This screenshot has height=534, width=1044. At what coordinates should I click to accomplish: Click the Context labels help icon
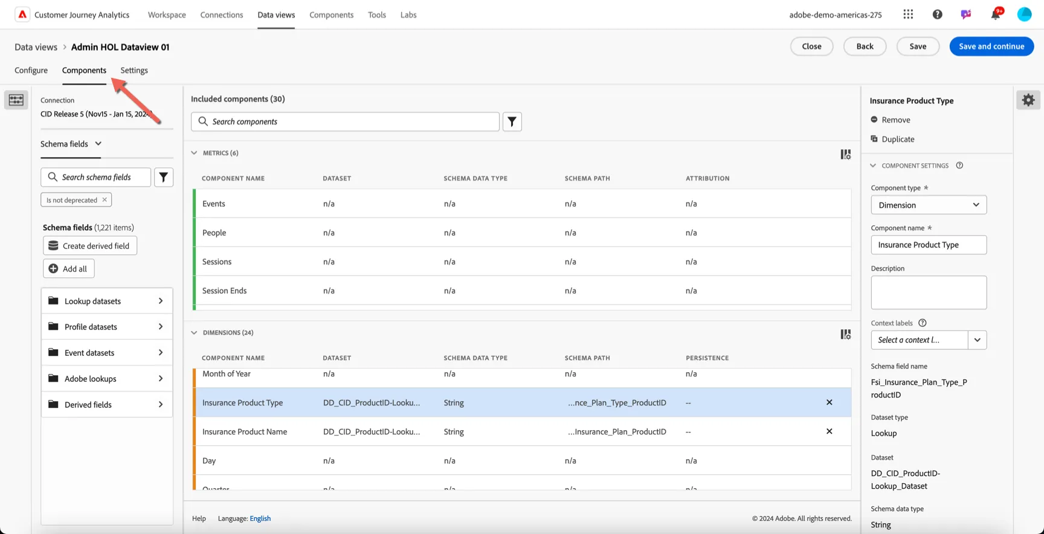pos(923,323)
